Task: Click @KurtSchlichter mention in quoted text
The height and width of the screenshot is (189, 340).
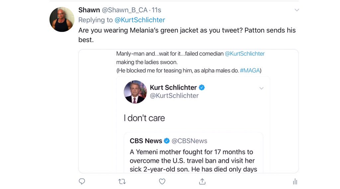Action: click(244, 54)
